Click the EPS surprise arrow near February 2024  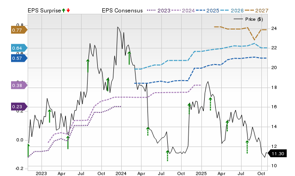click(129, 58)
